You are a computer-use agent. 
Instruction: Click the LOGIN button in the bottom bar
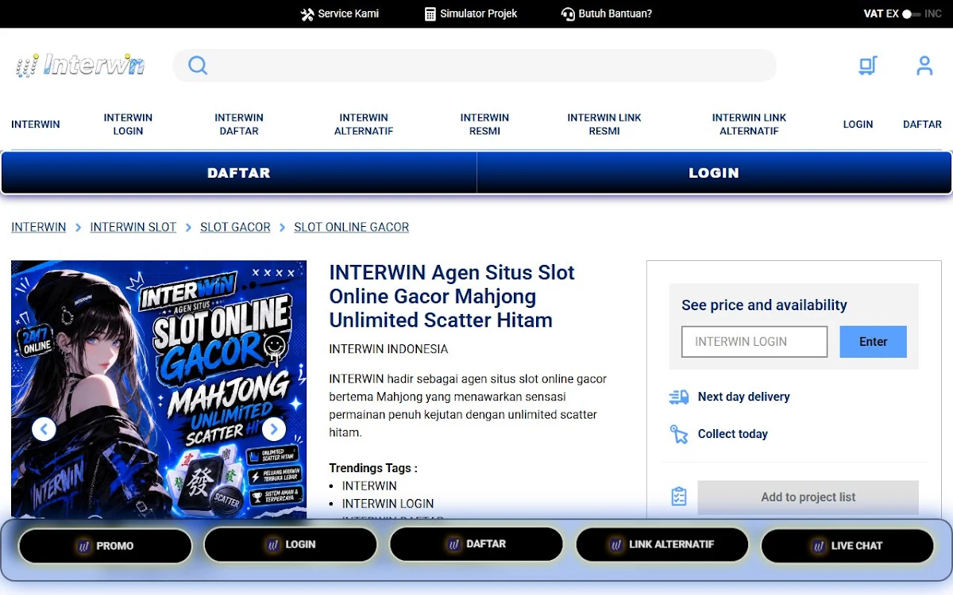291,545
